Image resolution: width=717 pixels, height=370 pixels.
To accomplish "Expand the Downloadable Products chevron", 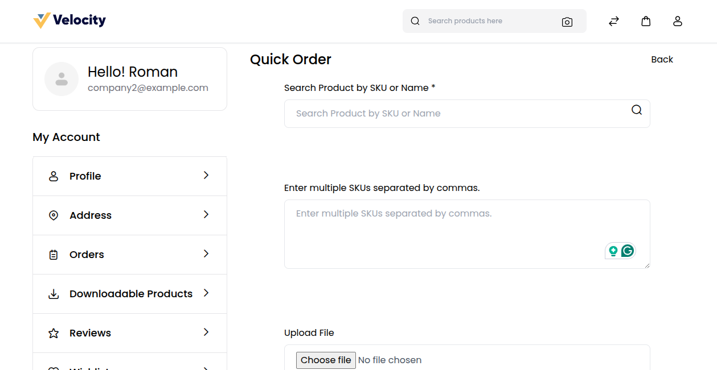I will pos(206,293).
